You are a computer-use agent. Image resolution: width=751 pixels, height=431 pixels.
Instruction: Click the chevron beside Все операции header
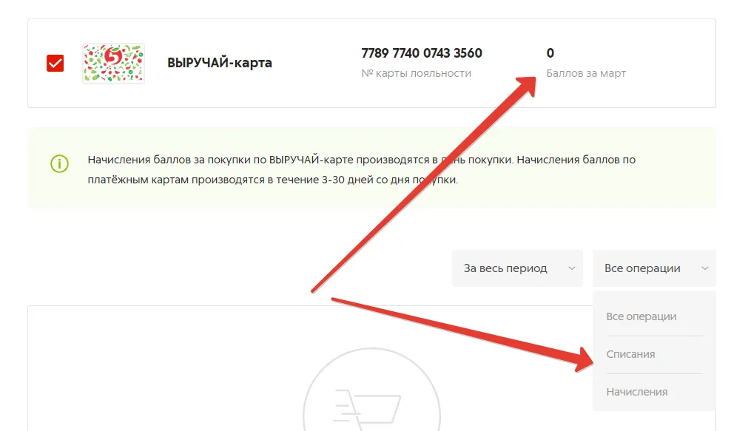(704, 268)
